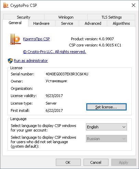Confirm with the OK button
Viewport: 139px width, 169px height.
point(68,162)
